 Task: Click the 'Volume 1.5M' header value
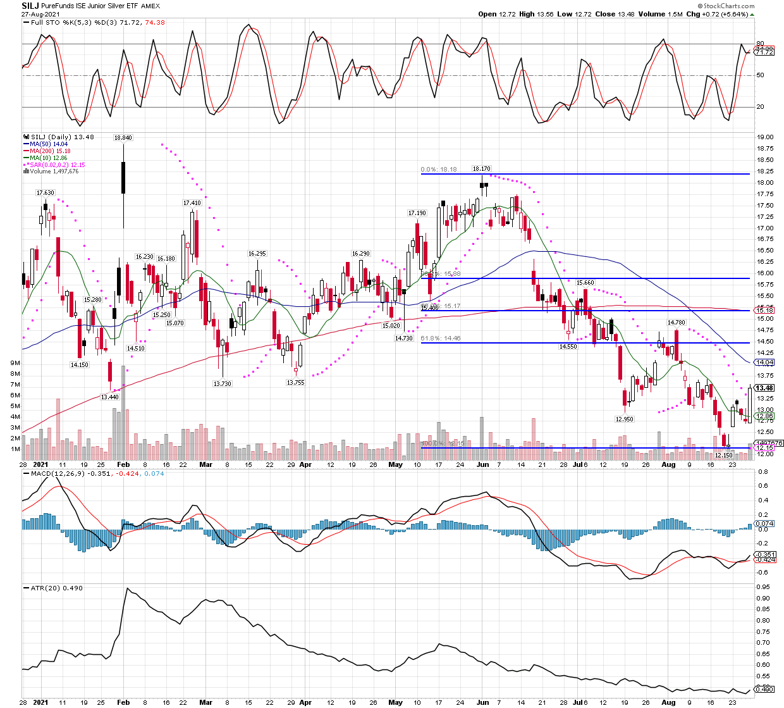click(660, 14)
